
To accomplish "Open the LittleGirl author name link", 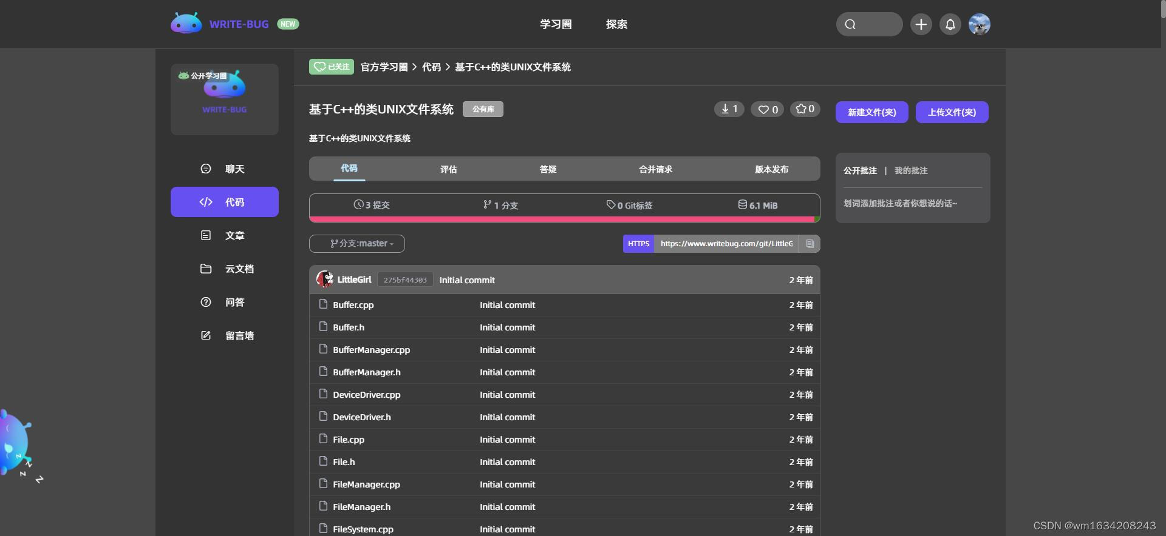I will point(354,280).
